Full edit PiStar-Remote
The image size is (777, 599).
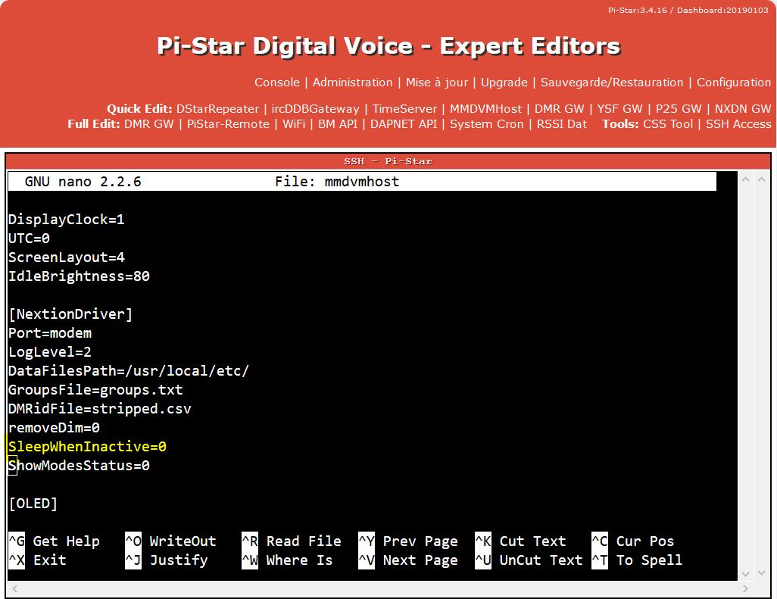click(x=228, y=124)
